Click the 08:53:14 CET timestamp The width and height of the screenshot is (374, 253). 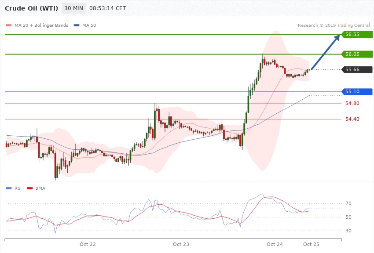(x=107, y=8)
